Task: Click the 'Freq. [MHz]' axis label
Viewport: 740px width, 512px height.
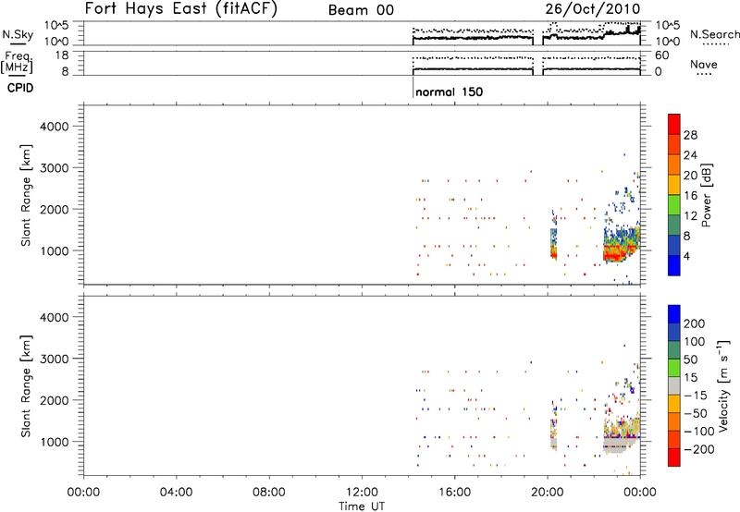Action: tap(18, 63)
